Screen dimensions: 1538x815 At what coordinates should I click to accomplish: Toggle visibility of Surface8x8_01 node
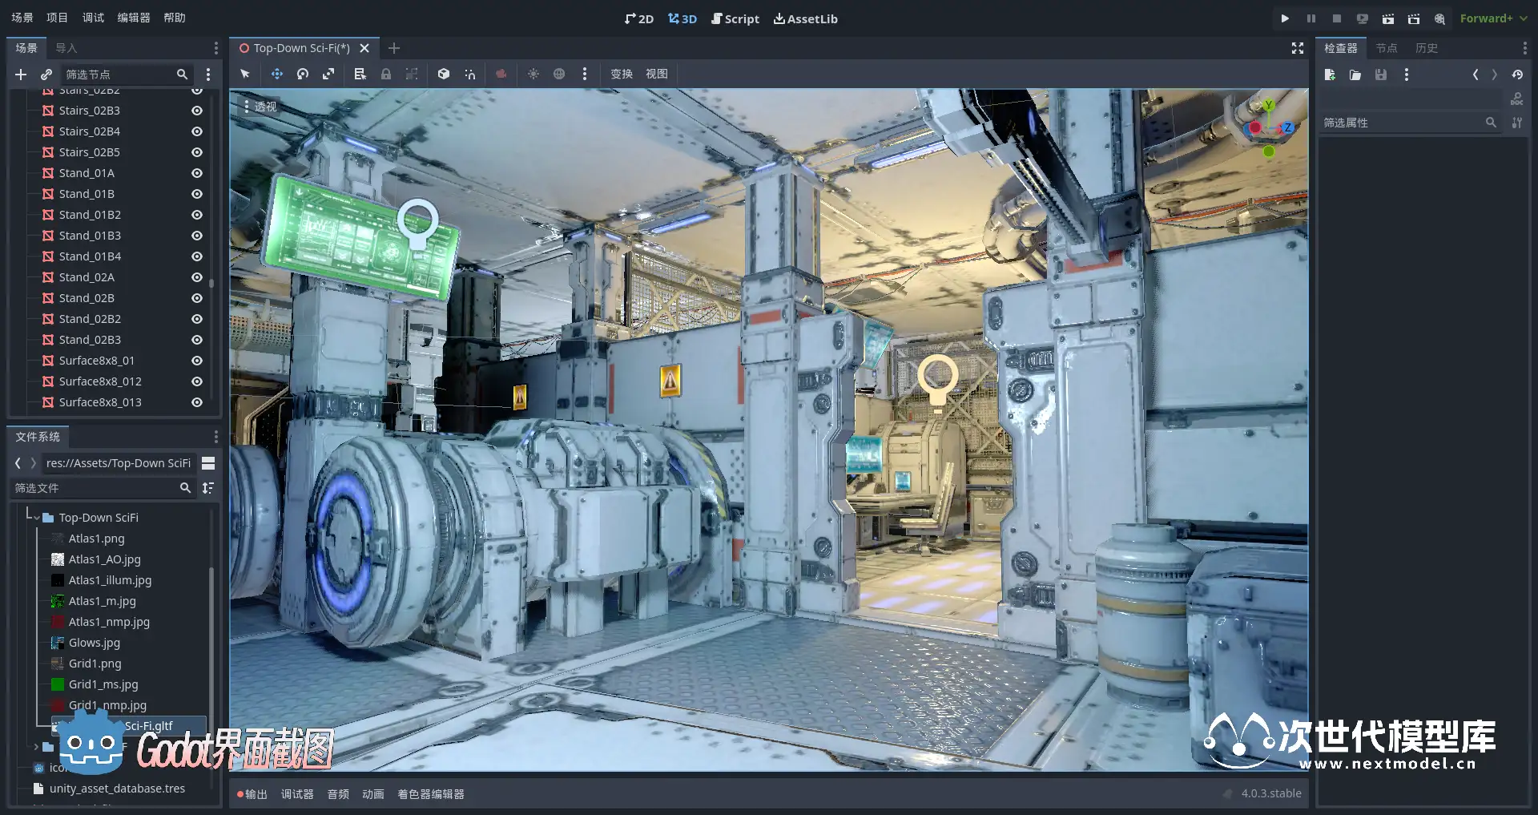[x=196, y=361]
